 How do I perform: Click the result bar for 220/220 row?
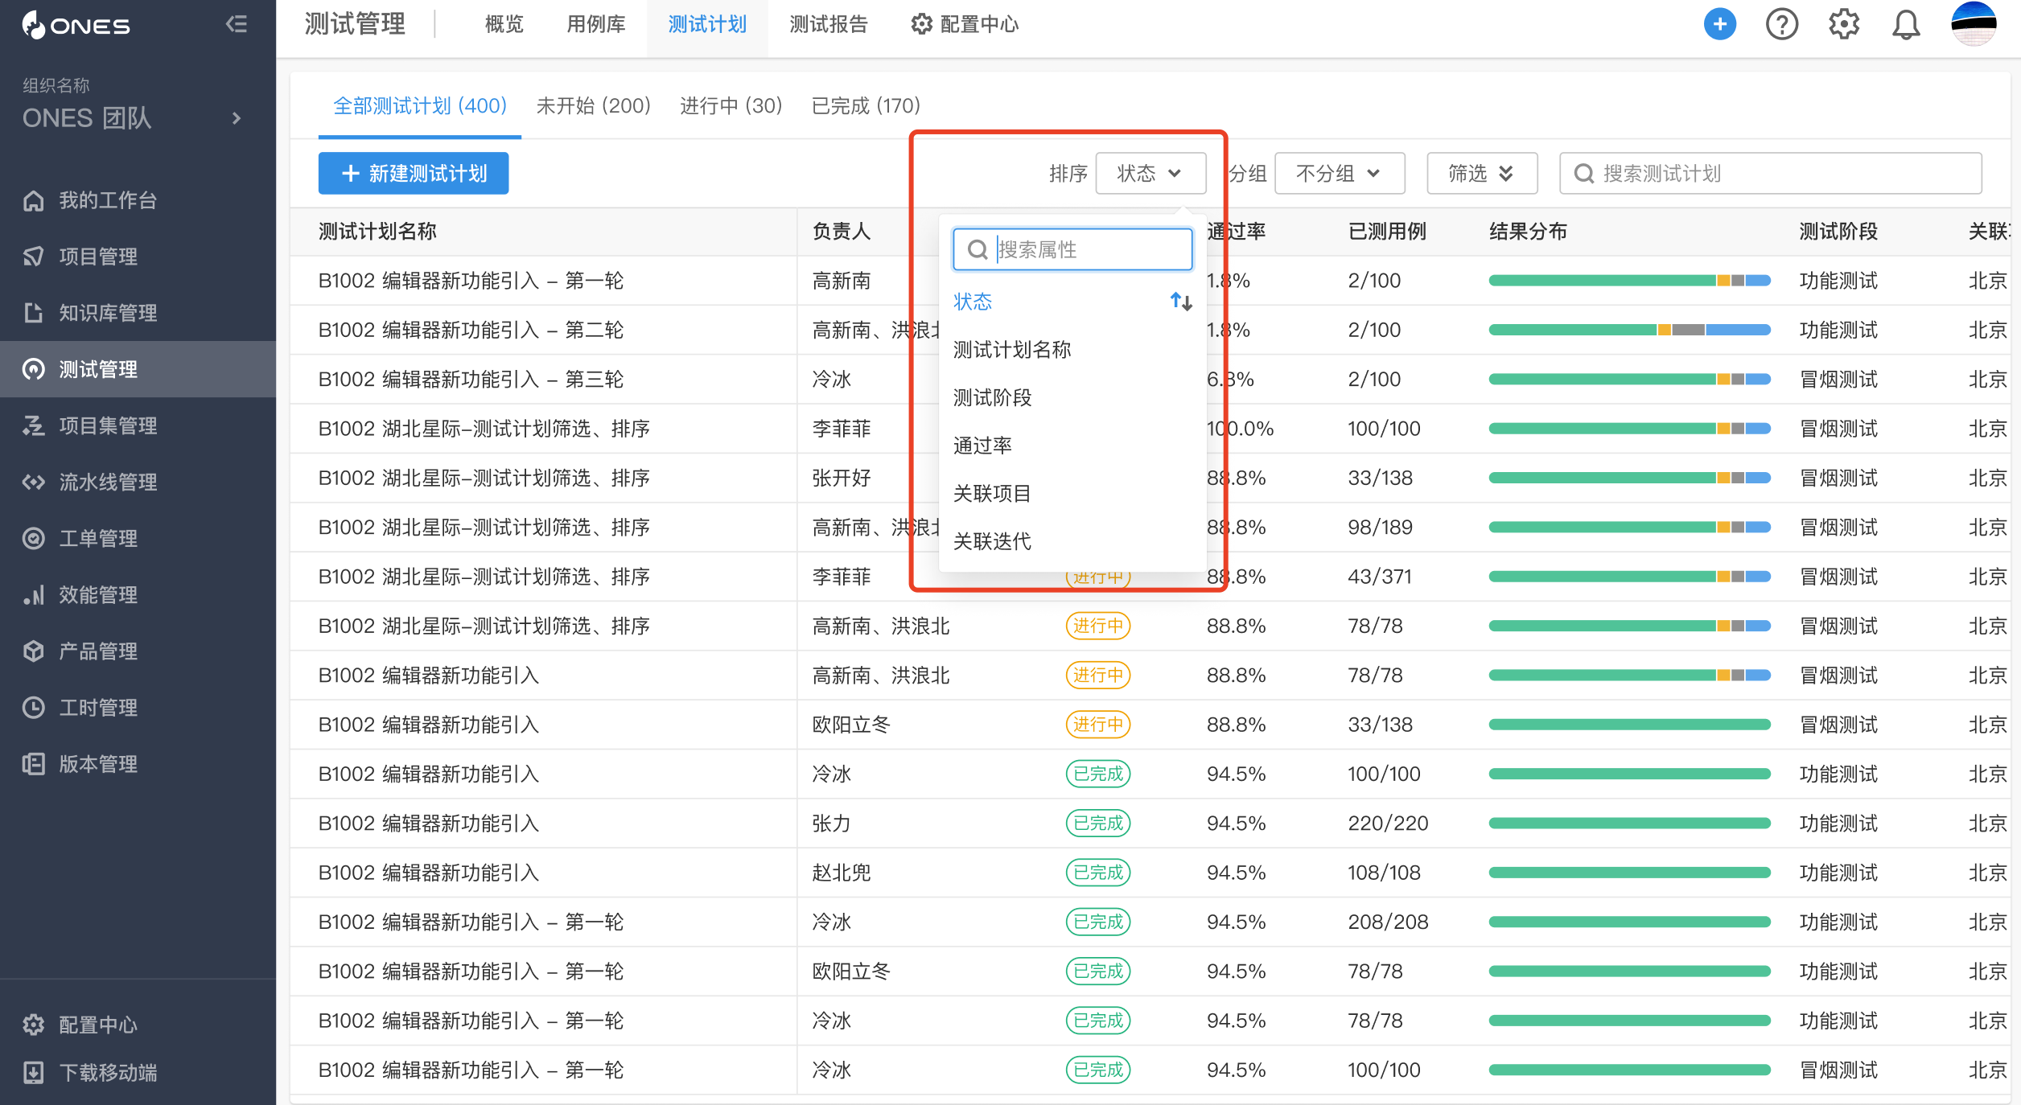click(x=1629, y=823)
